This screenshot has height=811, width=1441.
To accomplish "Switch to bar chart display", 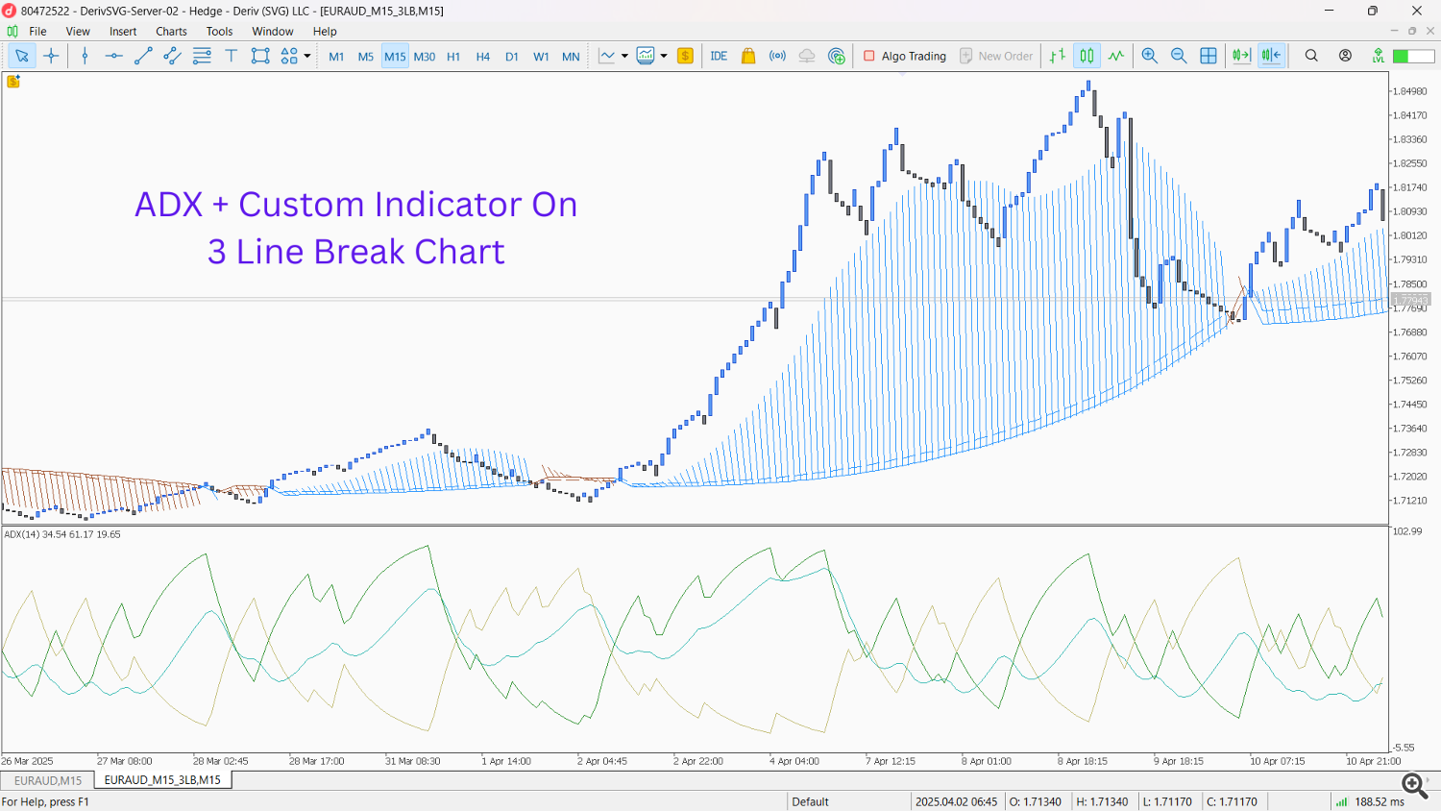I will (x=1058, y=56).
